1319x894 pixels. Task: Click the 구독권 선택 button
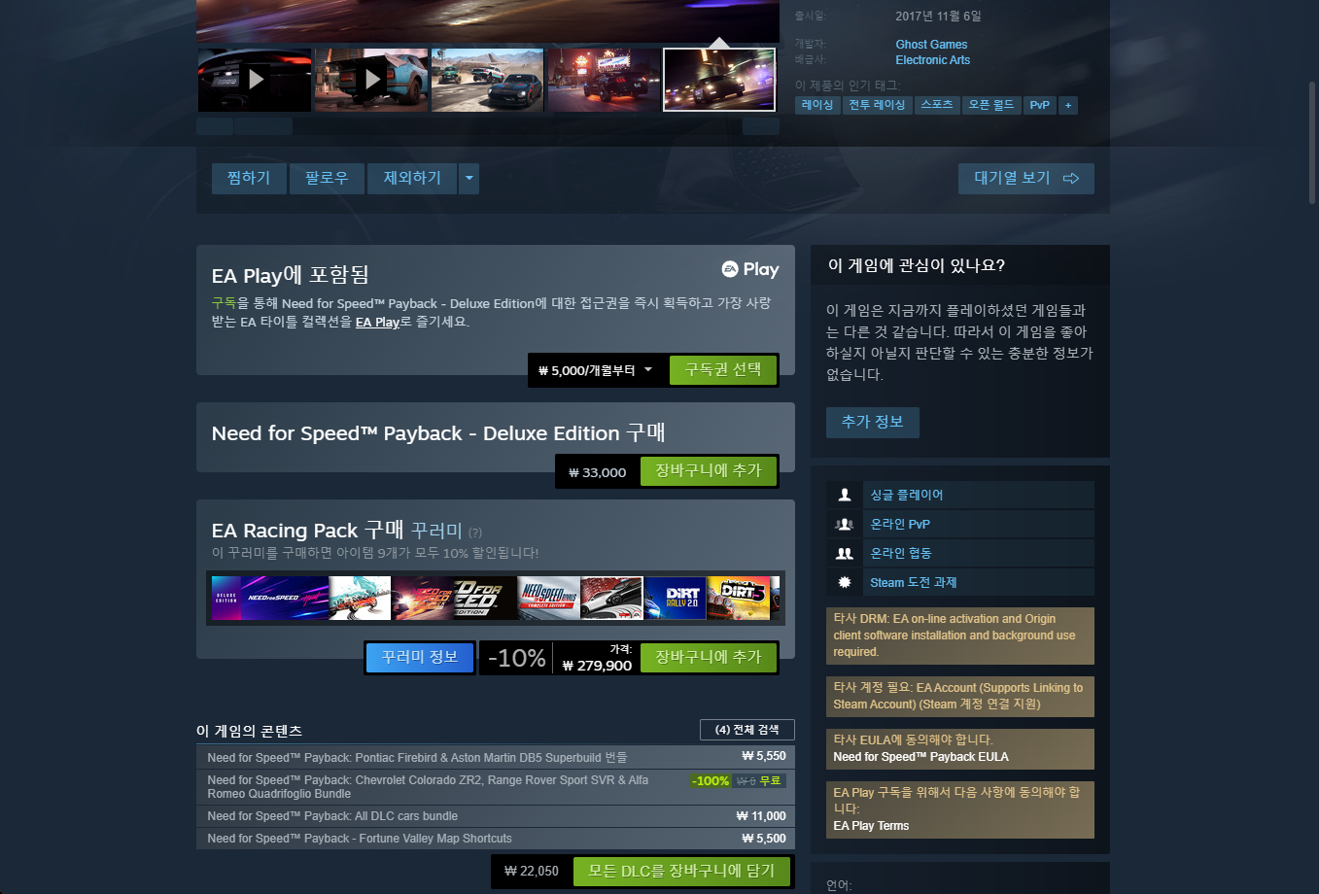coord(723,369)
